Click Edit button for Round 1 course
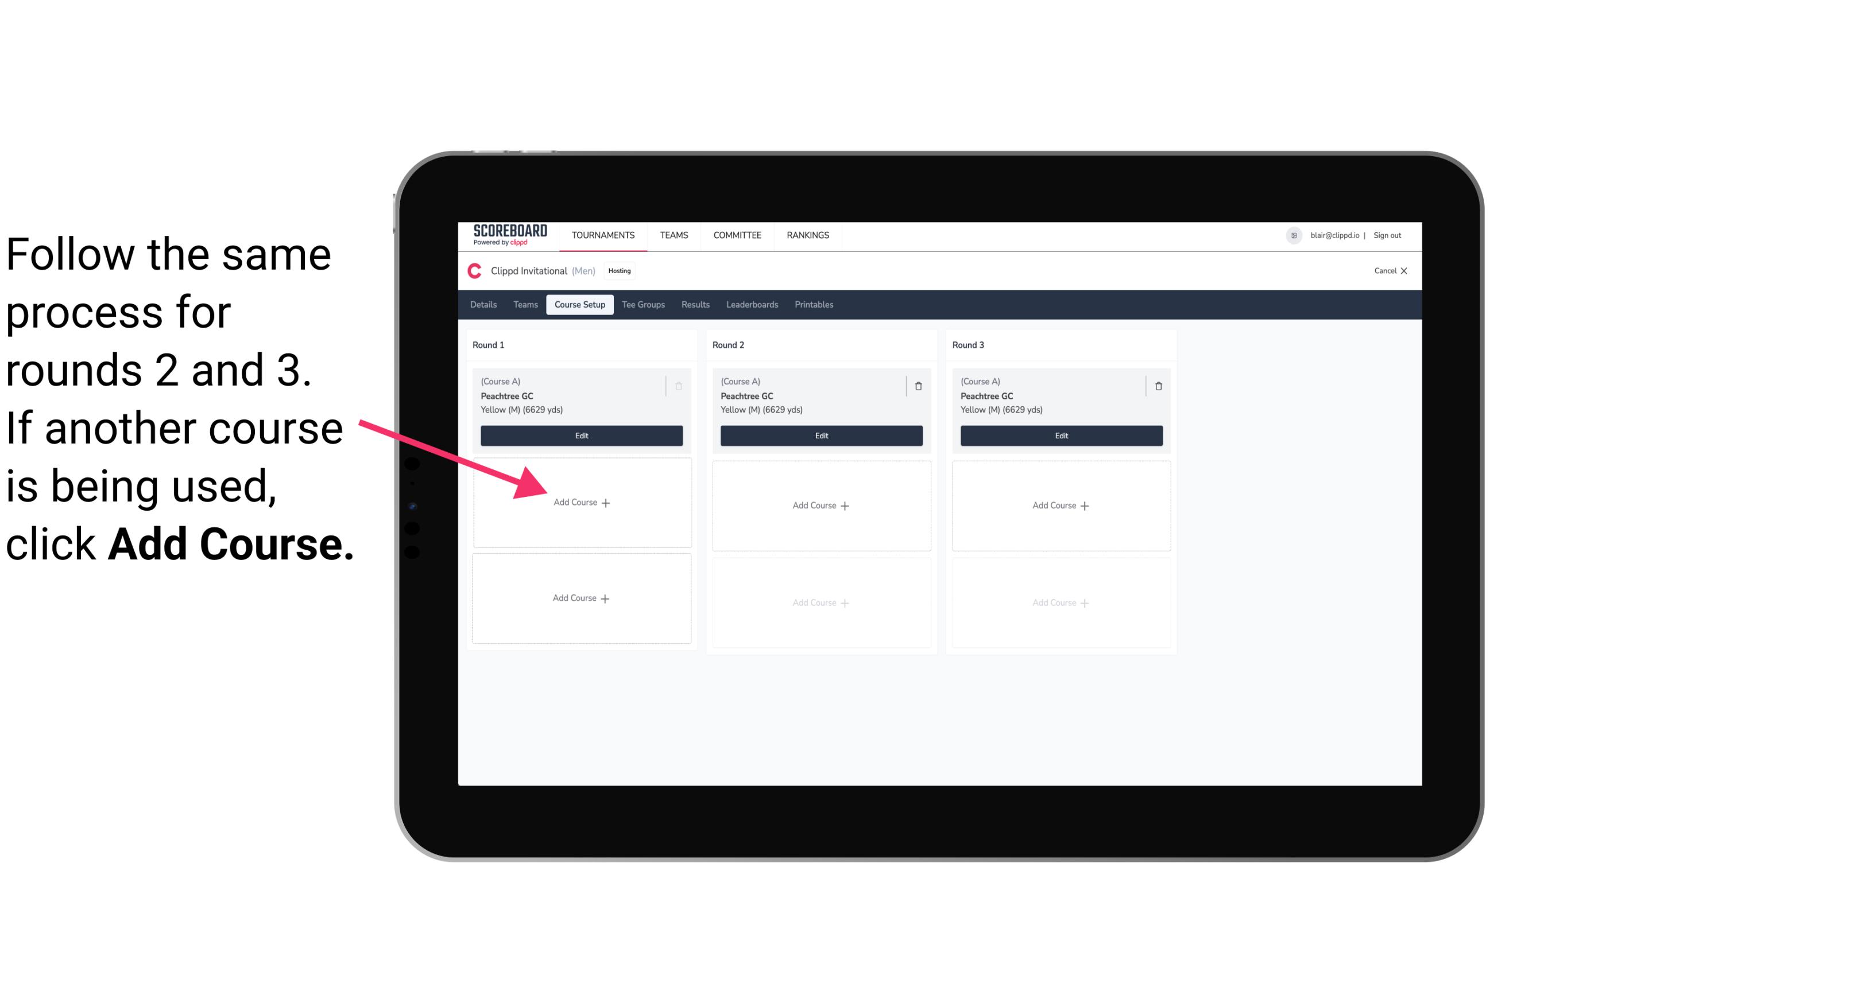The width and height of the screenshot is (1873, 1007). pyautogui.click(x=581, y=436)
